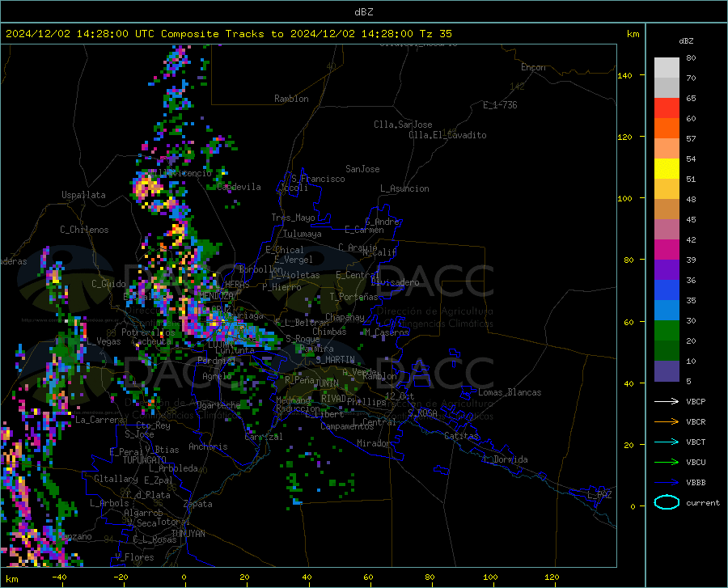Click the Carrizal label
Viewport: 728px width, 588px height.
[x=264, y=437]
